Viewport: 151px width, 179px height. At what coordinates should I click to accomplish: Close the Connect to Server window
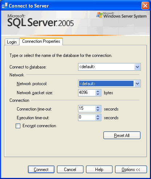[x=145, y=5]
